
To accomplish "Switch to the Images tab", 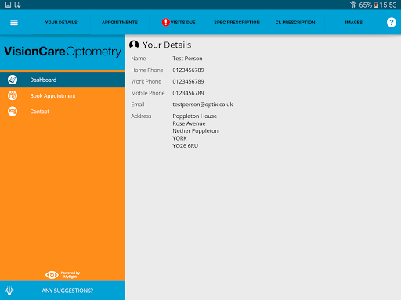I will pyautogui.click(x=354, y=23).
